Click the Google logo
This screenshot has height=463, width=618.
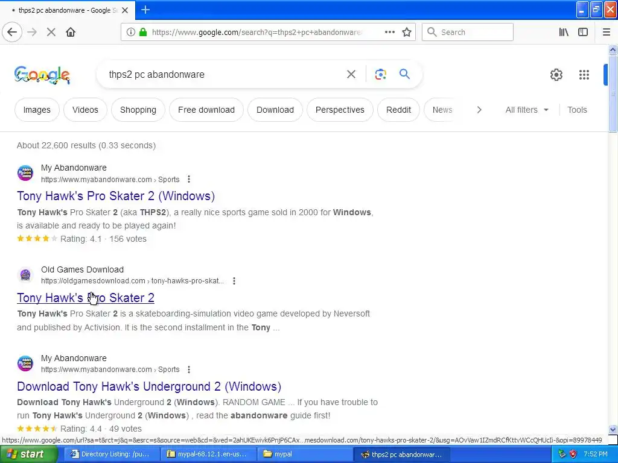pos(42,75)
